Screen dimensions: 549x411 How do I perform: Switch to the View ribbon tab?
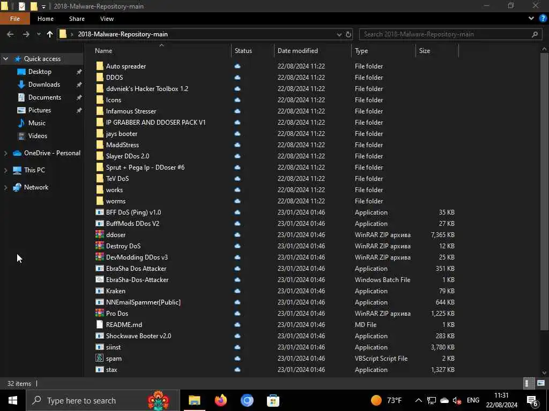point(107,19)
